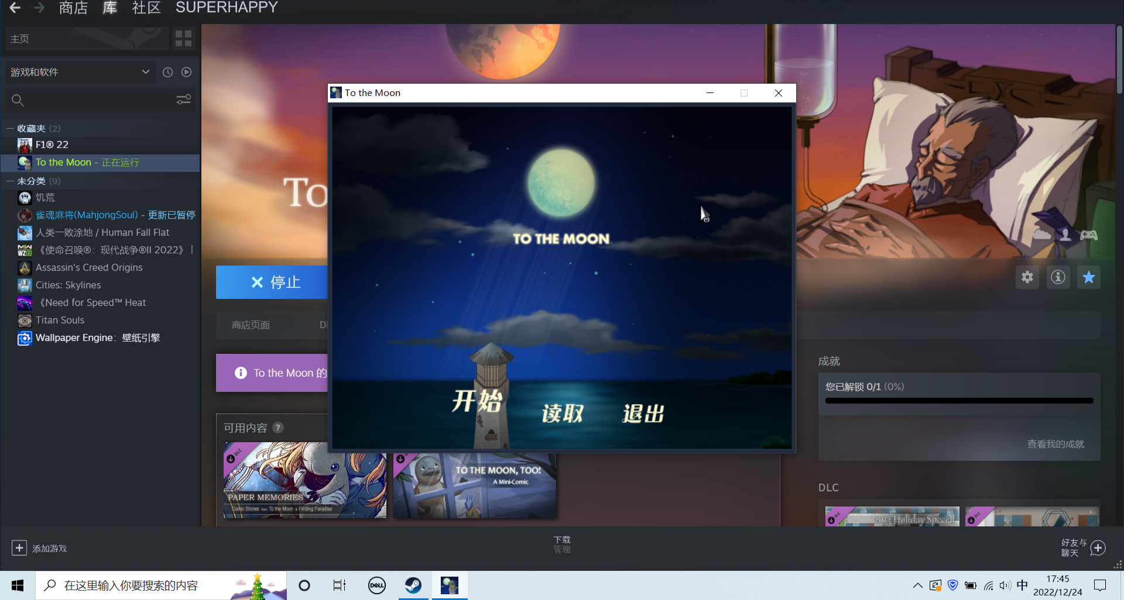Image resolution: width=1124 pixels, height=600 pixels.
Task: Select Assassin's Creed Origins
Action: click(x=101, y=268)
